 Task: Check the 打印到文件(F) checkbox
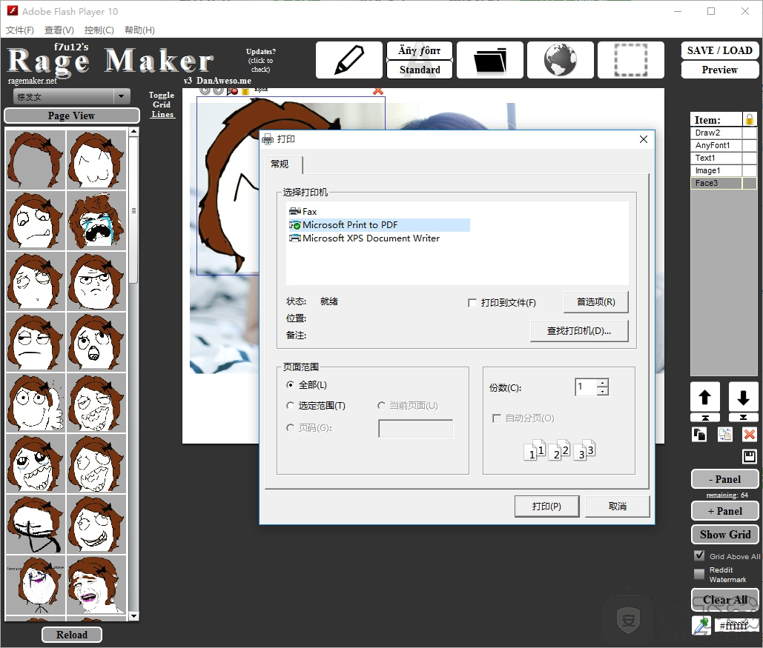[x=472, y=303]
